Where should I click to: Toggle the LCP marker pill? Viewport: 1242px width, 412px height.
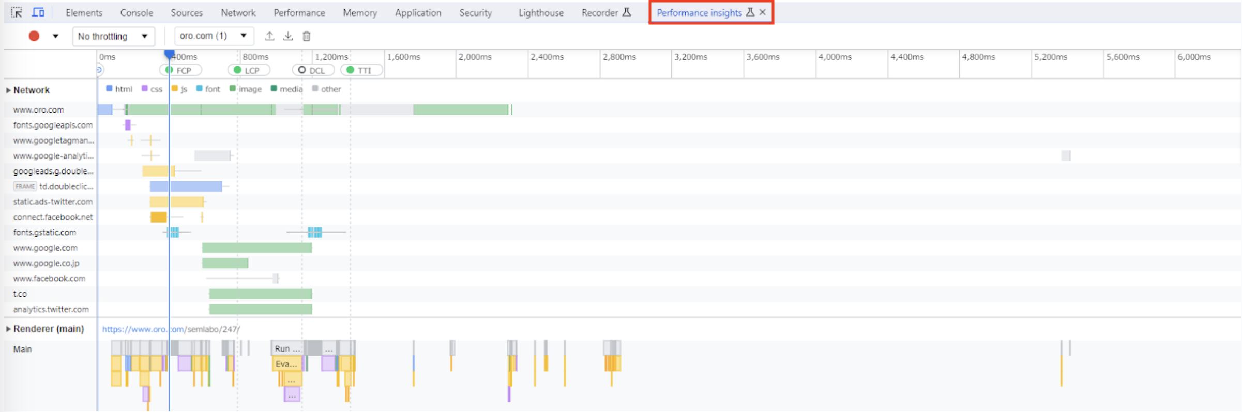pos(248,70)
